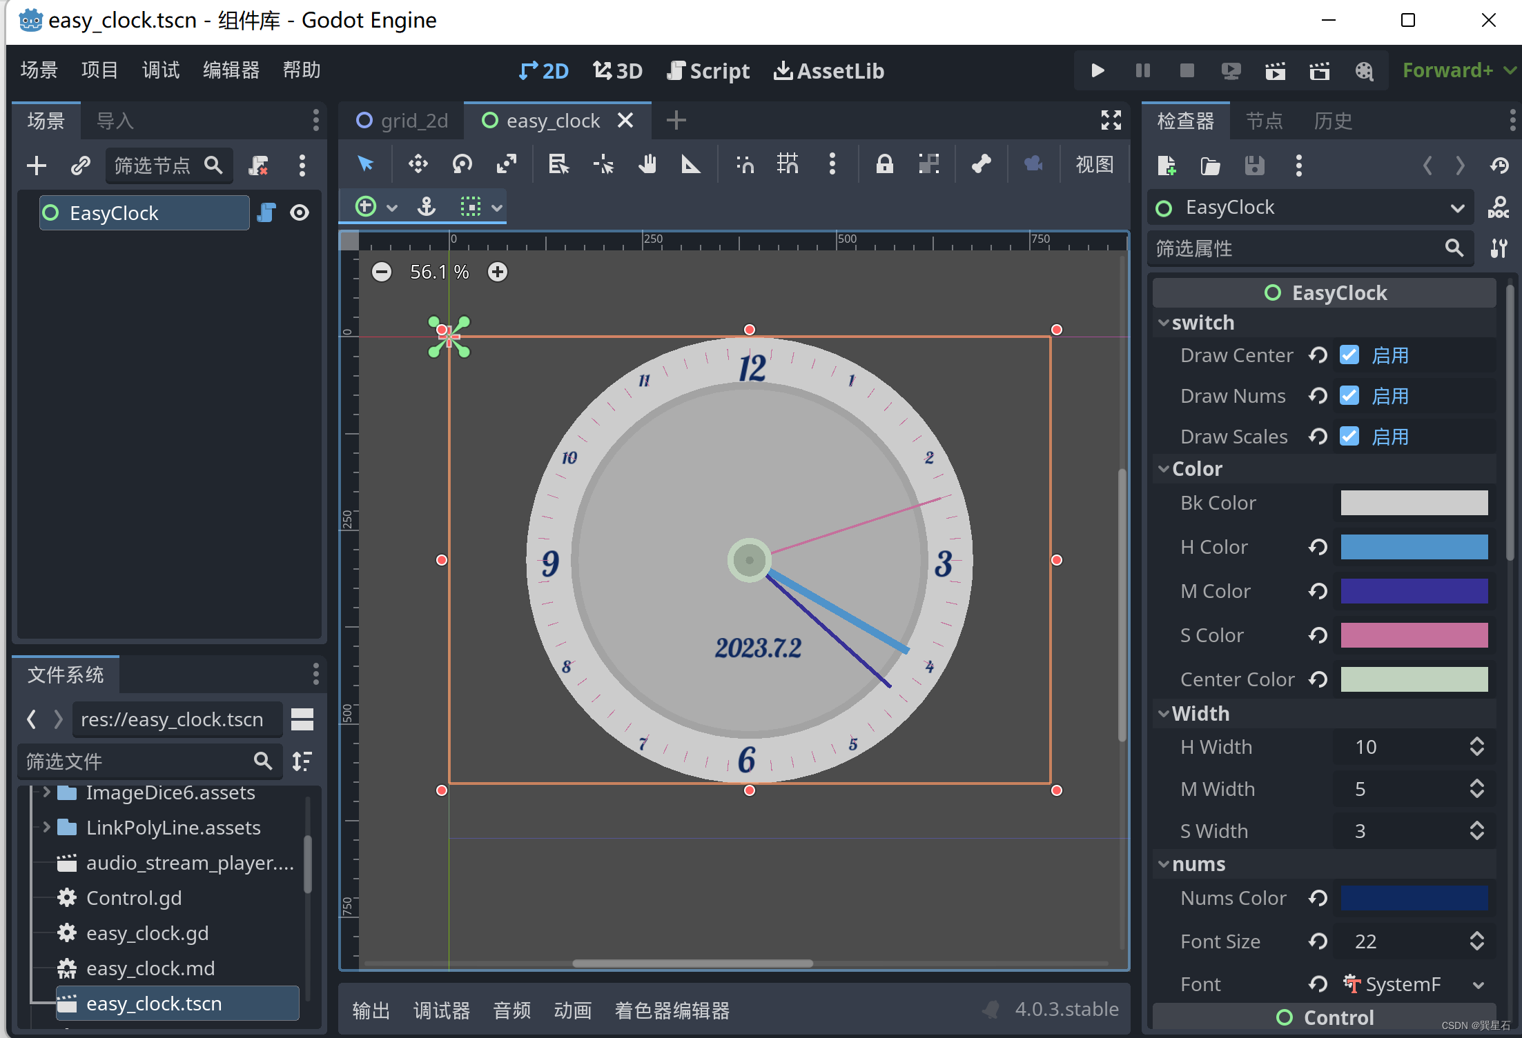Play the project
1522x1038 pixels.
[1097, 70]
